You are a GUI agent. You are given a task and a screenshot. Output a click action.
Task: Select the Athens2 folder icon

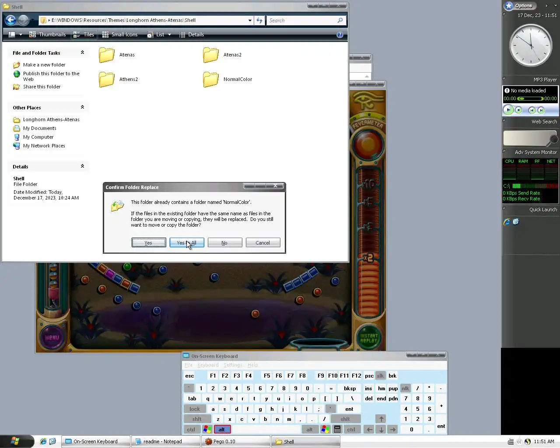tap(107, 80)
